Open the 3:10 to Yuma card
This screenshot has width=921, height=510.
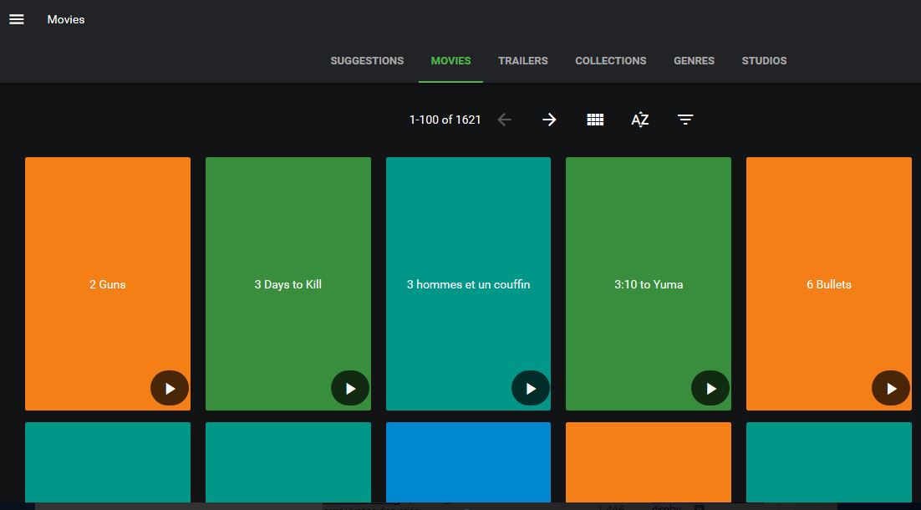649,251
